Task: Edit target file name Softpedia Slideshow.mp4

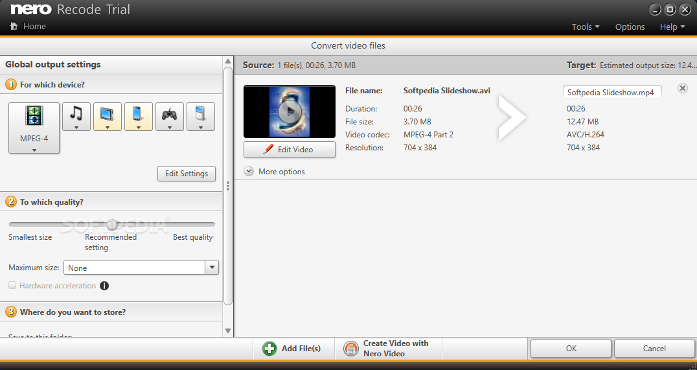Action: tap(613, 93)
